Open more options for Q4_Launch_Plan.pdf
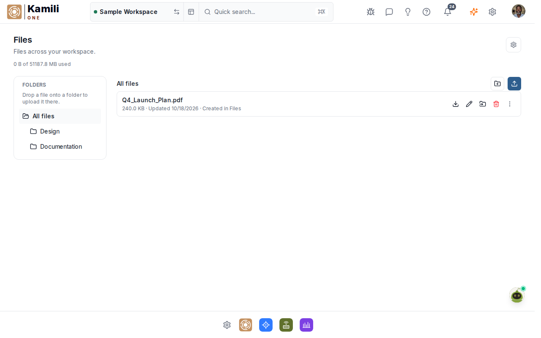This screenshot has width=541, height=338. pos(510,104)
